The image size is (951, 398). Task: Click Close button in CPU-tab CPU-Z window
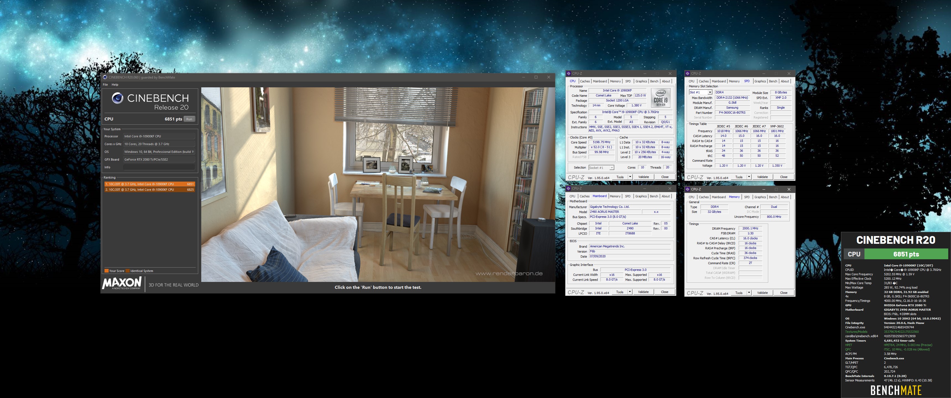pyautogui.click(x=665, y=177)
